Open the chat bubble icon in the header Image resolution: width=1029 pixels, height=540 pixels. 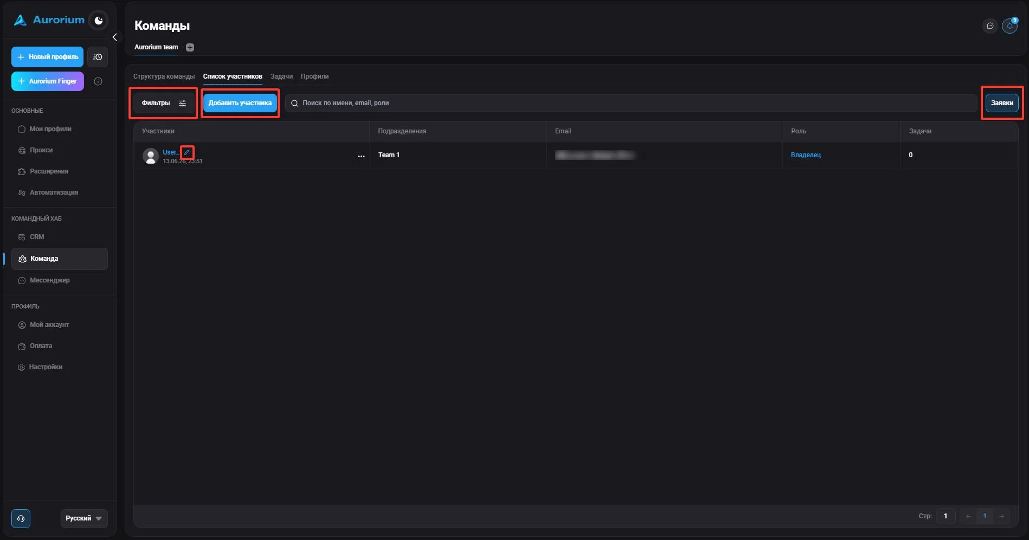(x=990, y=25)
